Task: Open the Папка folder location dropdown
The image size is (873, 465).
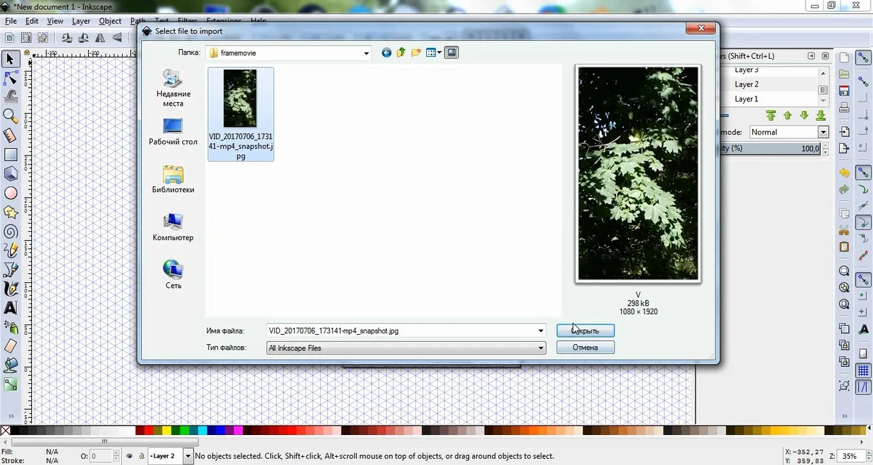Action: (366, 53)
